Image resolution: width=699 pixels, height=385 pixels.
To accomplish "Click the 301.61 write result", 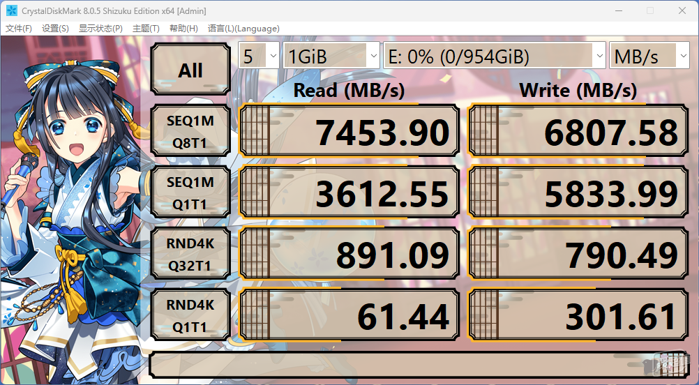I will coord(578,315).
